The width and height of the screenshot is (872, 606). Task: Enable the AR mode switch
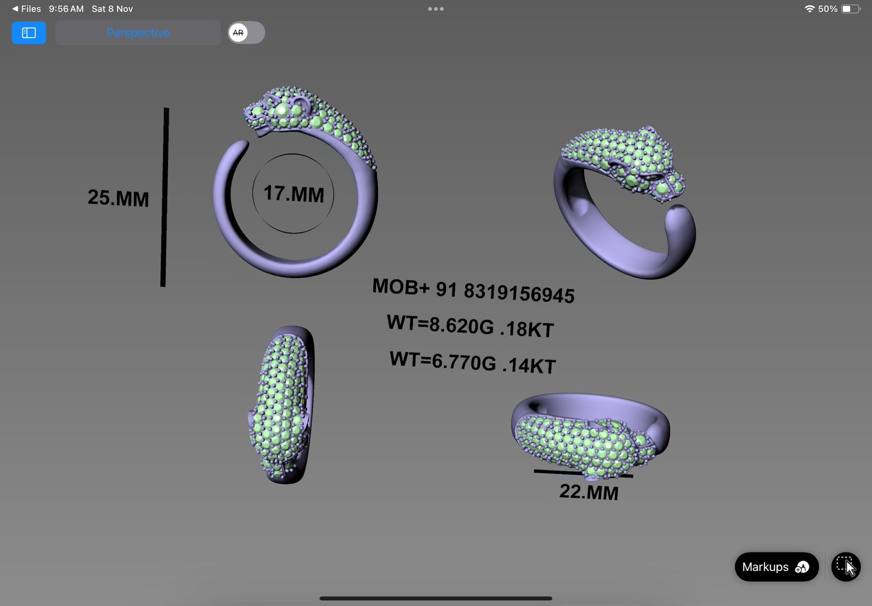coord(246,33)
